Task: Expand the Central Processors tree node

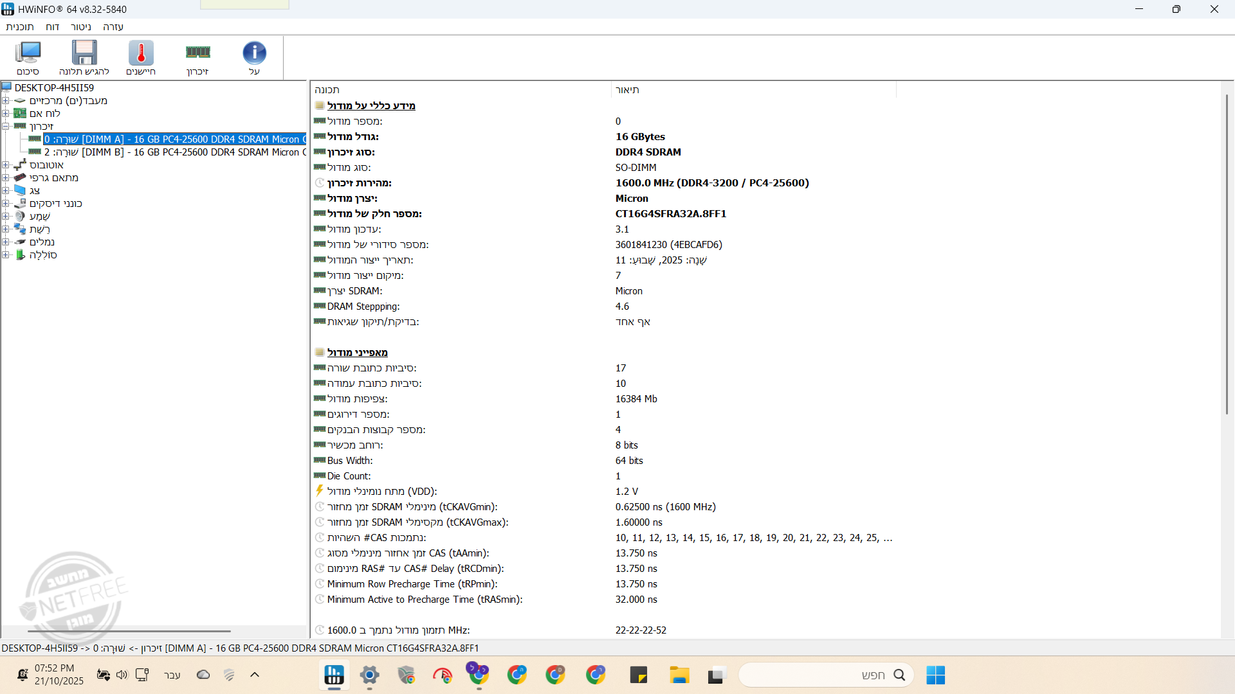Action: coord(6,101)
